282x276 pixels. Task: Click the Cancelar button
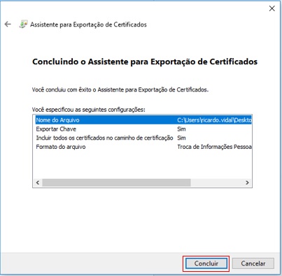coord(253,263)
